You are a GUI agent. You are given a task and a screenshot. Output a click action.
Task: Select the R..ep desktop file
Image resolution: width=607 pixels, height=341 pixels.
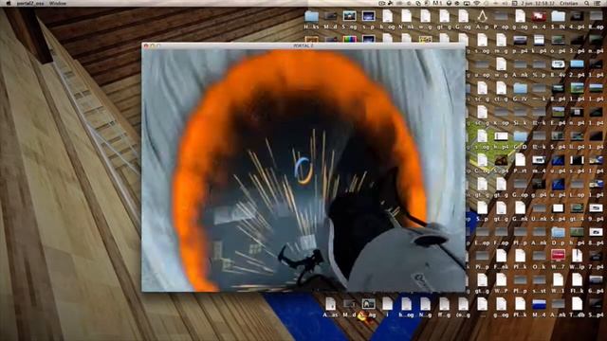coord(596,20)
